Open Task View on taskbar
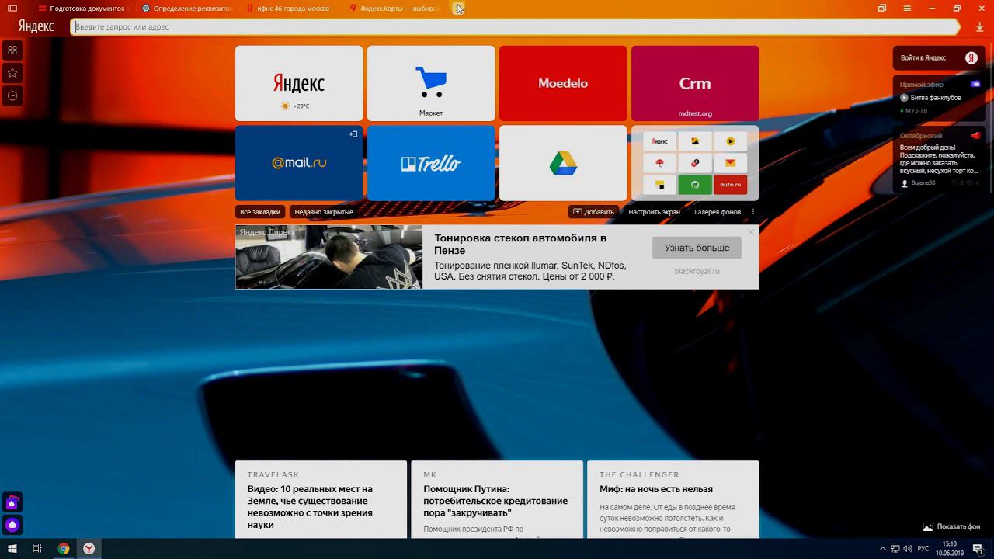This screenshot has height=559, width=994. click(36, 549)
